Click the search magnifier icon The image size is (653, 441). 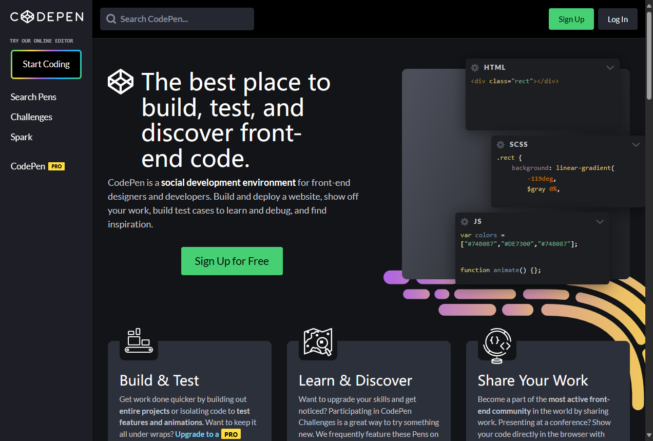pos(111,18)
